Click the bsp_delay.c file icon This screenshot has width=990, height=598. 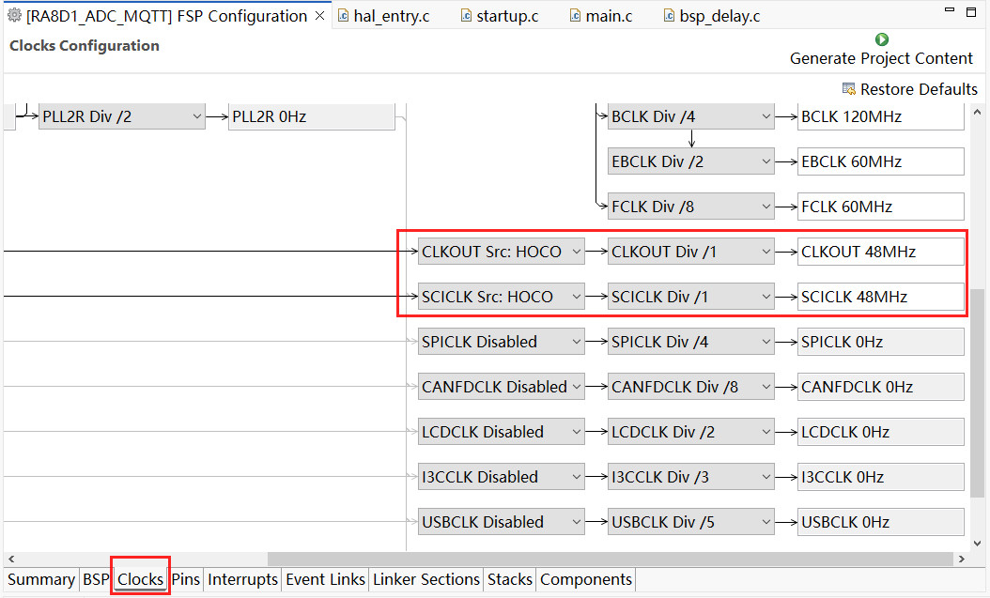click(670, 16)
